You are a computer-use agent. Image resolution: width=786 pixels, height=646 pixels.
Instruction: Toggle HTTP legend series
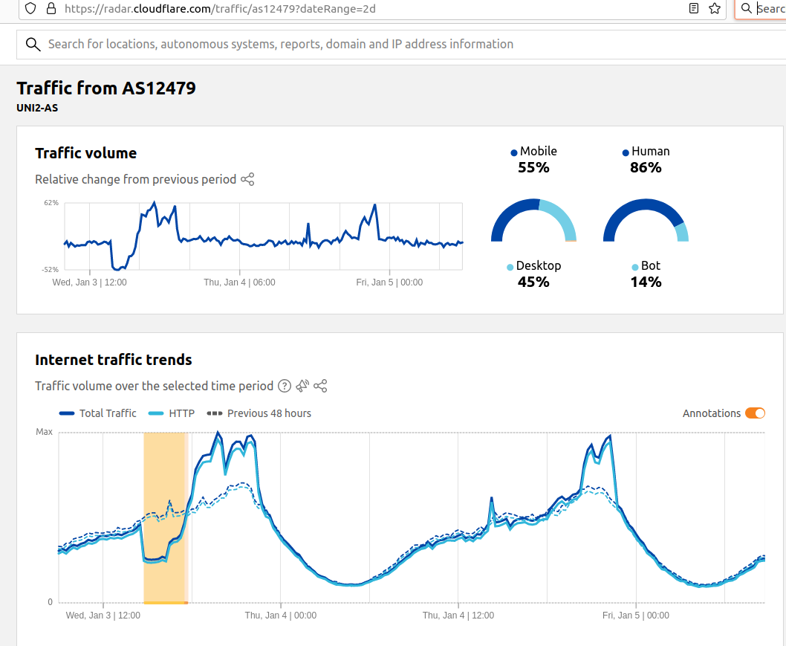pyautogui.click(x=172, y=413)
